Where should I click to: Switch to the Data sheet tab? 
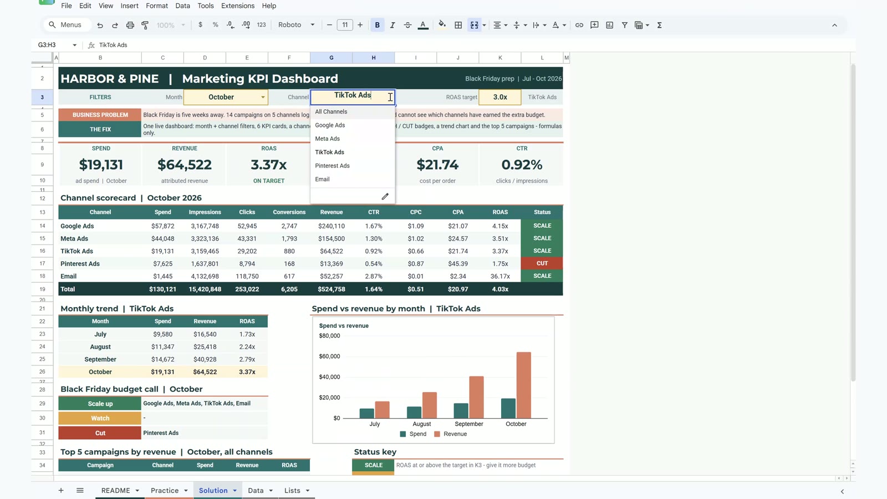(256, 491)
